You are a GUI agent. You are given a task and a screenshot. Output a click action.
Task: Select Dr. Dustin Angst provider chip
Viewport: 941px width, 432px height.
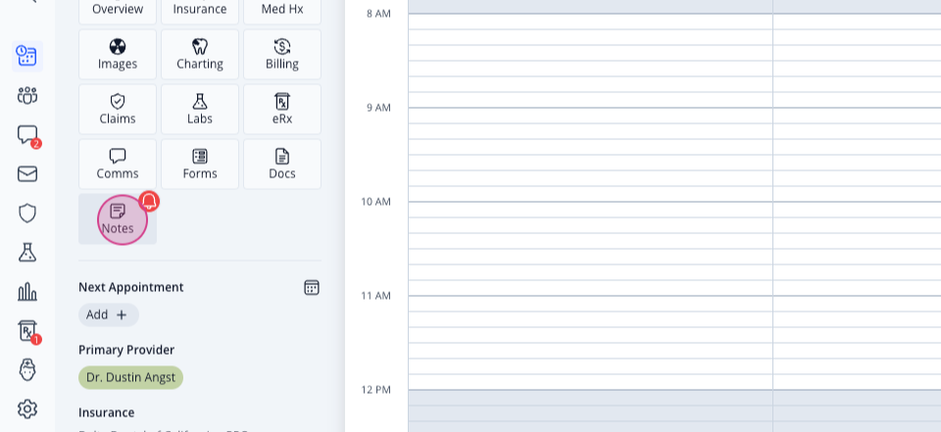tap(130, 377)
